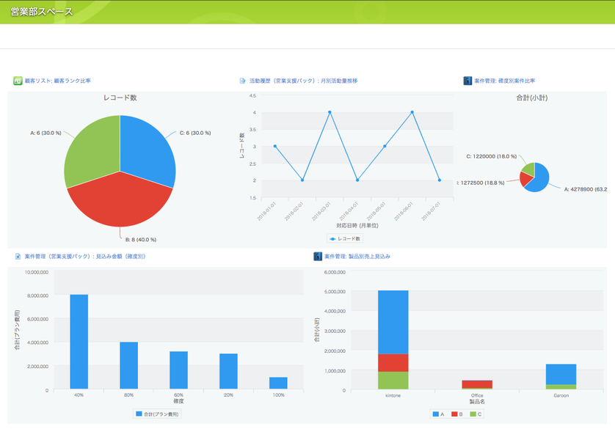615x429 pixels.
Task: Hide series C via the green legend item
Action: [476, 414]
